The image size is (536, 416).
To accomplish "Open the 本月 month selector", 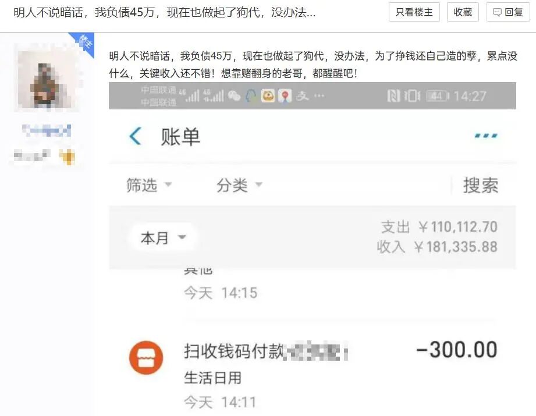I will click(163, 237).
